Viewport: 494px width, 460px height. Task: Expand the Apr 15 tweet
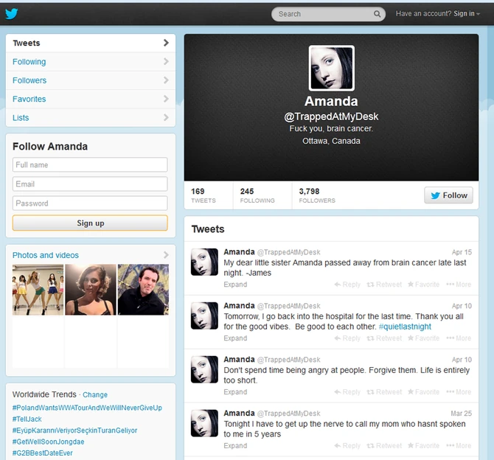pos(235,285)
